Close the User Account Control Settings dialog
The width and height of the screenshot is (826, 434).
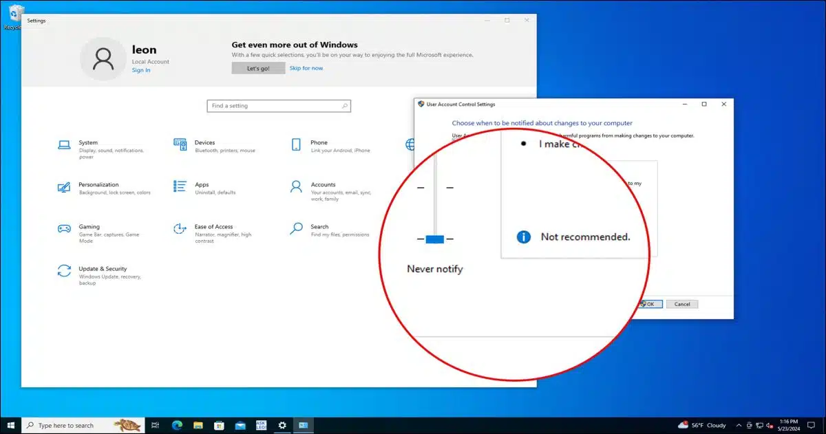(723, 105)
